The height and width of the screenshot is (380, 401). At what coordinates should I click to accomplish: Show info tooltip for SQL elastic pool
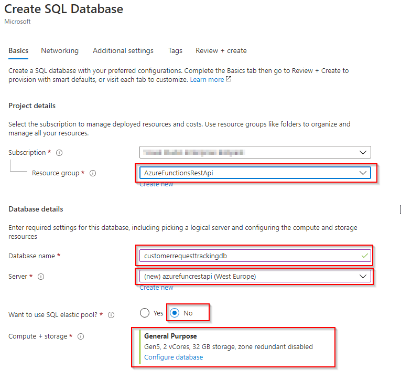[111, 315]
